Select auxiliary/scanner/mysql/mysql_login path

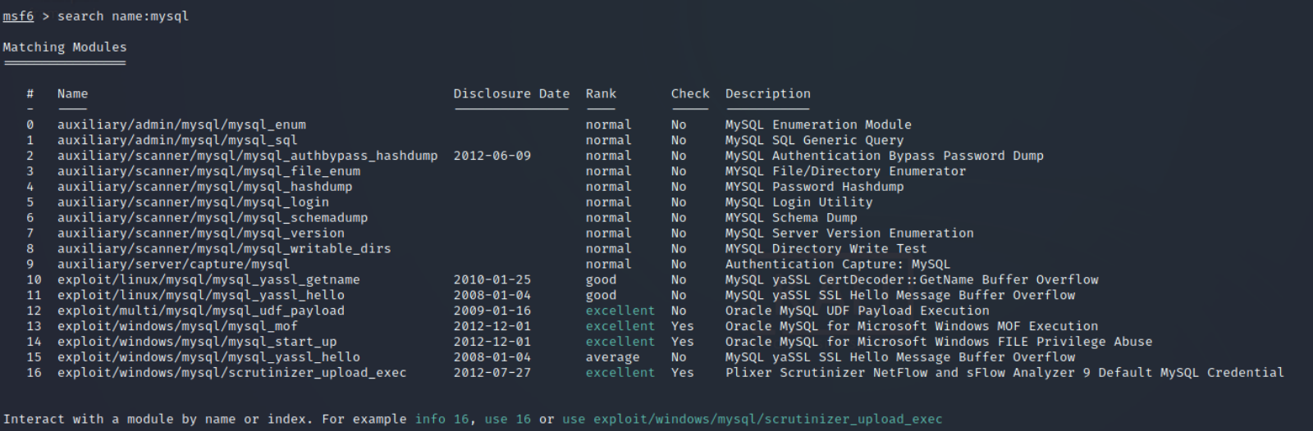point(193,203)
